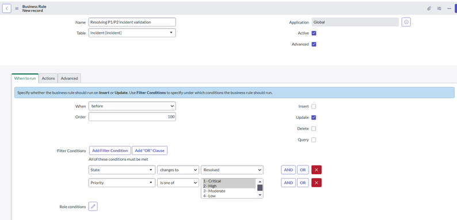This screenshot has height=220, width=457.
Task: Select '1 - Critical' in priority list
Action: click(x=229, y=181)
